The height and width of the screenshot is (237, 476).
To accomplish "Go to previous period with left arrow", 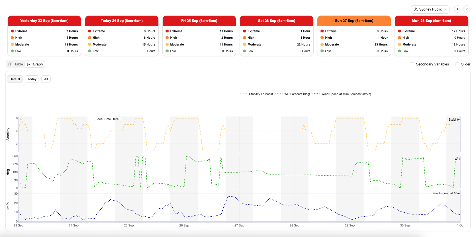I will click(457, 9).
